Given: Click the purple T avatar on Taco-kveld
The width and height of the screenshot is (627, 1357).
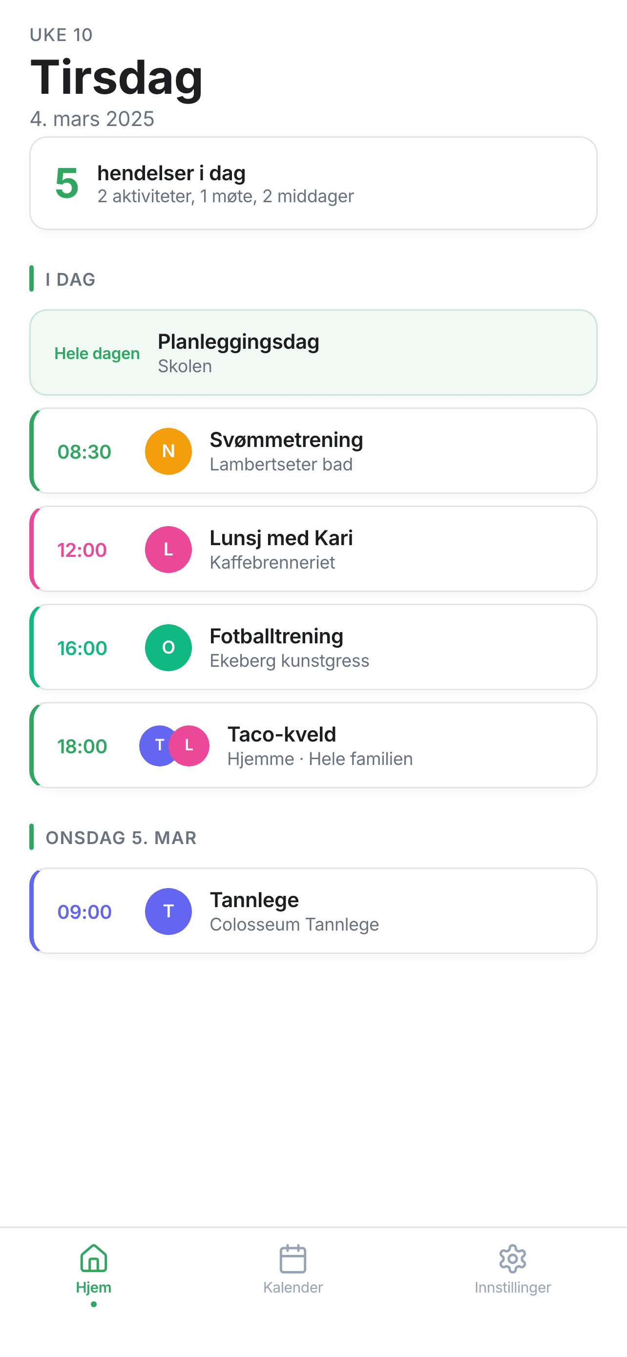Looking at the screenshot, I should [158, 745].
